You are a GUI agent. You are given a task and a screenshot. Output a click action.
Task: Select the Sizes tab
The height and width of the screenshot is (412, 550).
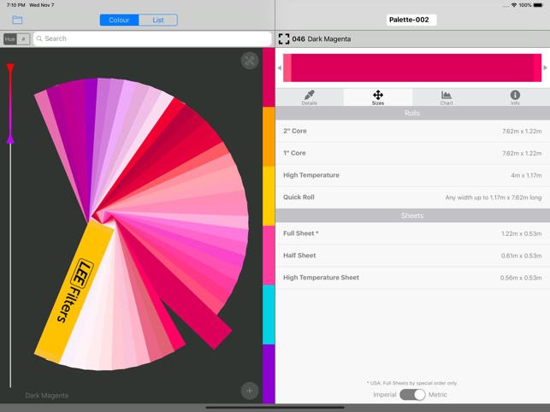click(377, 97)
